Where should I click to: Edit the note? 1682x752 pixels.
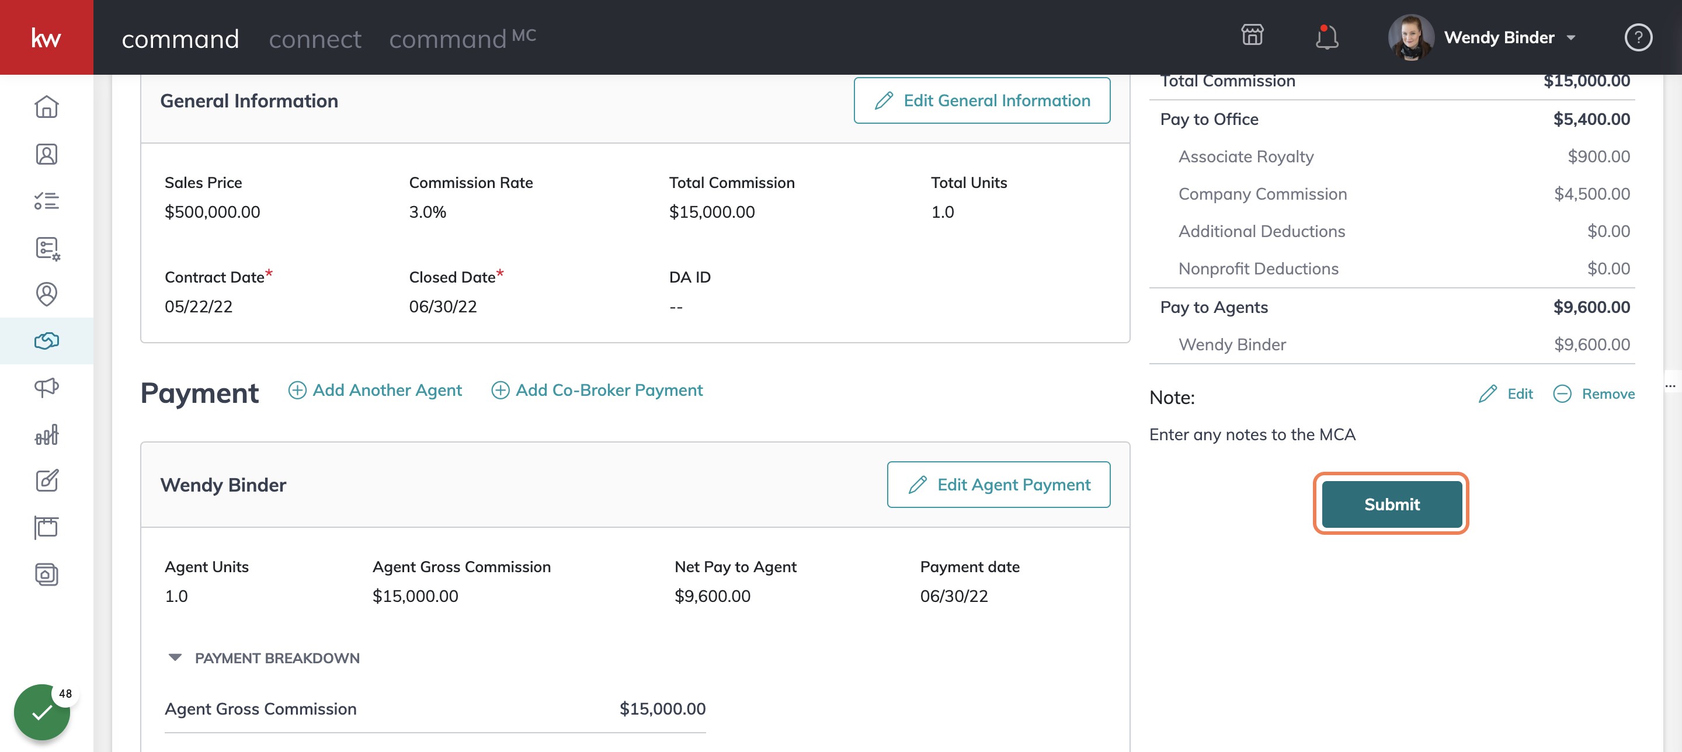[1506, 394]
